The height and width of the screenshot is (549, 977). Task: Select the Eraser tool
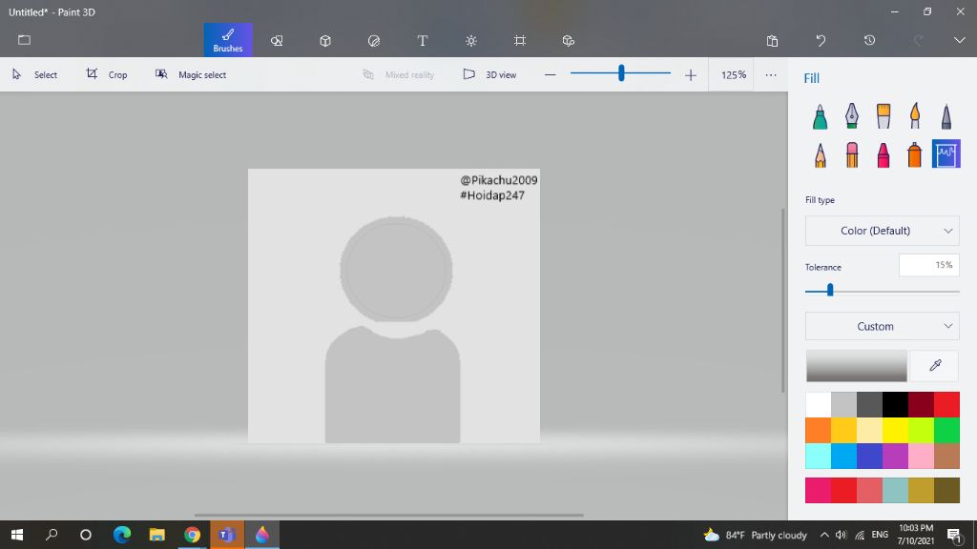click(x=851, y=153)
